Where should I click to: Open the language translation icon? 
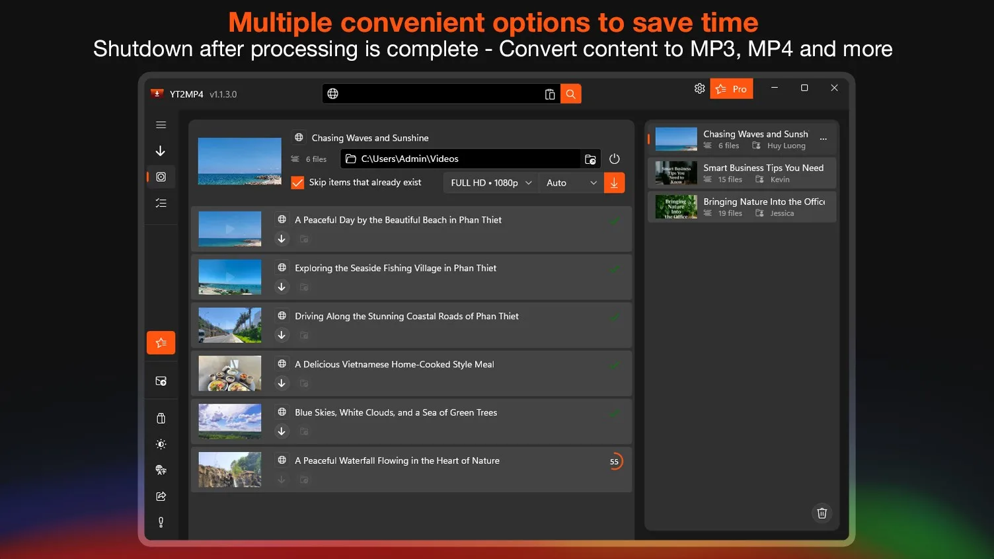[x=161, y=470]
